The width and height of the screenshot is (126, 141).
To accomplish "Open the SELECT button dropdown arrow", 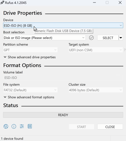I will 121,38.
